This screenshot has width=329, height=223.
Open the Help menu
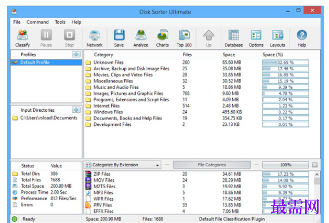pyautogui.click(x=76, y=22)
